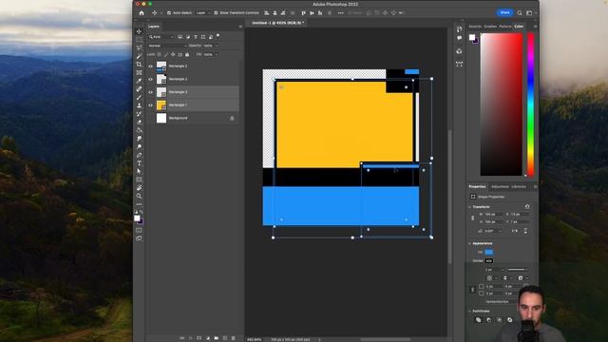Viewport: 608px width, 342px height.
Task: Filter layers by adjustment layer icon
Action: pos(188,37)
